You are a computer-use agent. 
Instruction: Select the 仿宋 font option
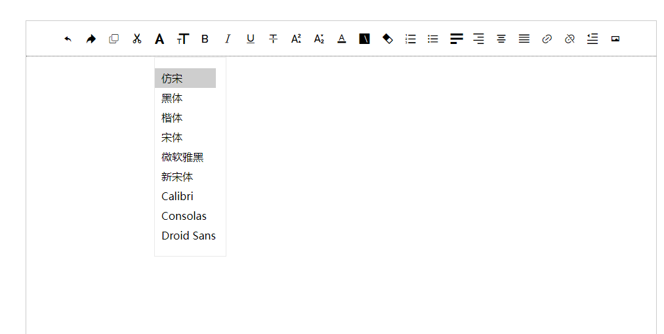pyautogui.click(x=185, y=78)
